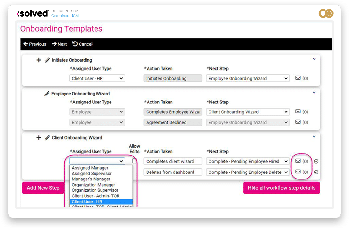Image resolution: width=349 pixels, height=229 pixels.
Task: Open Next Step dropdown in Initiates Onboarding section
Action: 248,78
